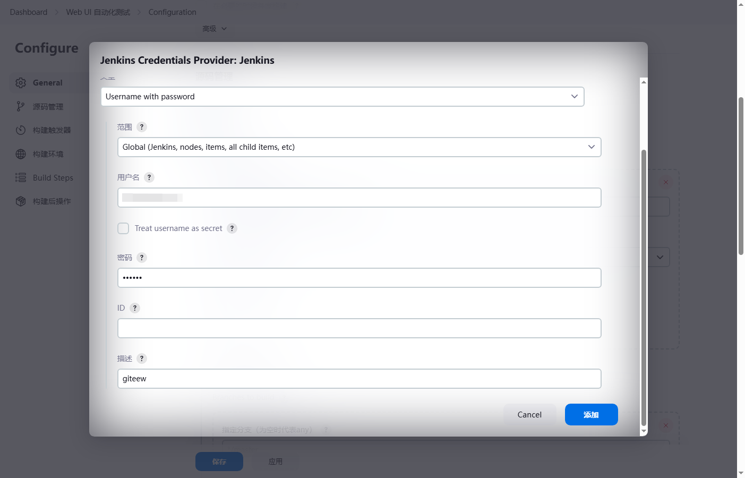This screenshot has height=478, width=745.
Task: Show help for the ID field
Action: (x=135, y=308)
